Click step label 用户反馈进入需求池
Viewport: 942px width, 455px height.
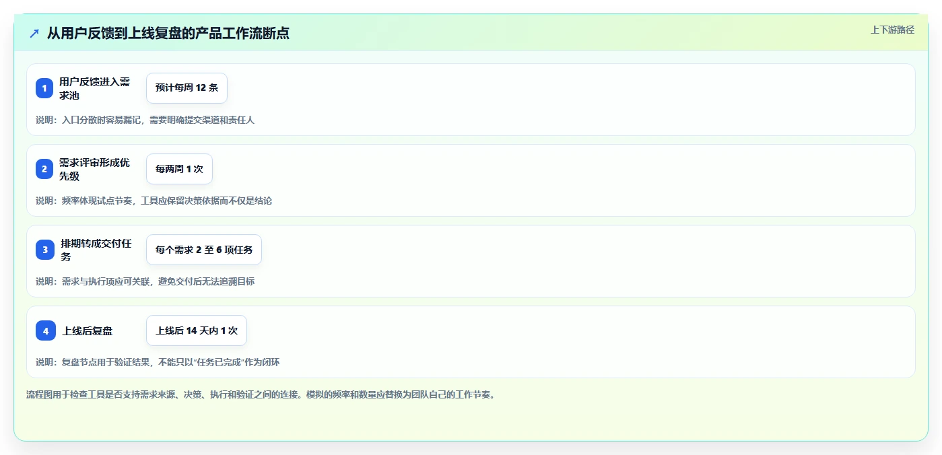point(94,88)
